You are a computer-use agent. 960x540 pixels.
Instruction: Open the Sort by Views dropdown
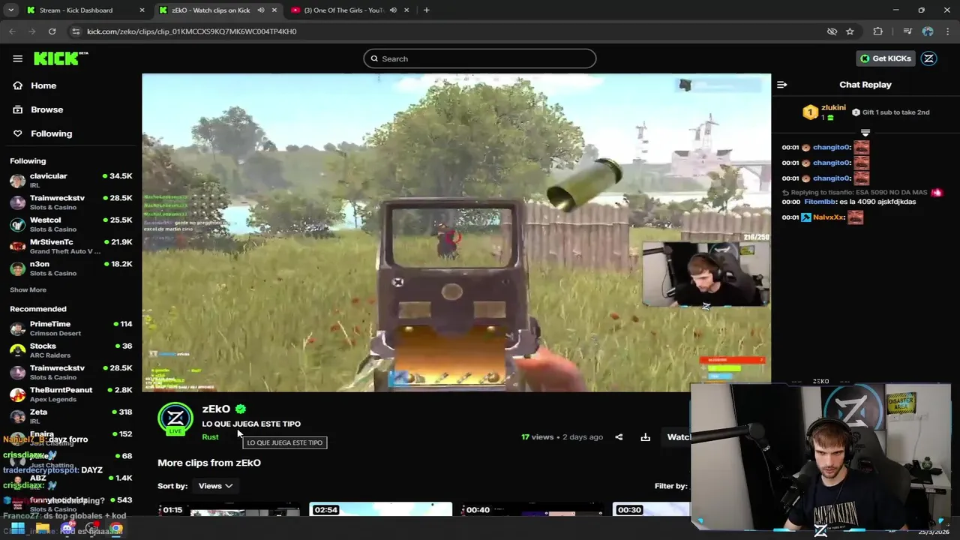click(x=215, y=486)
